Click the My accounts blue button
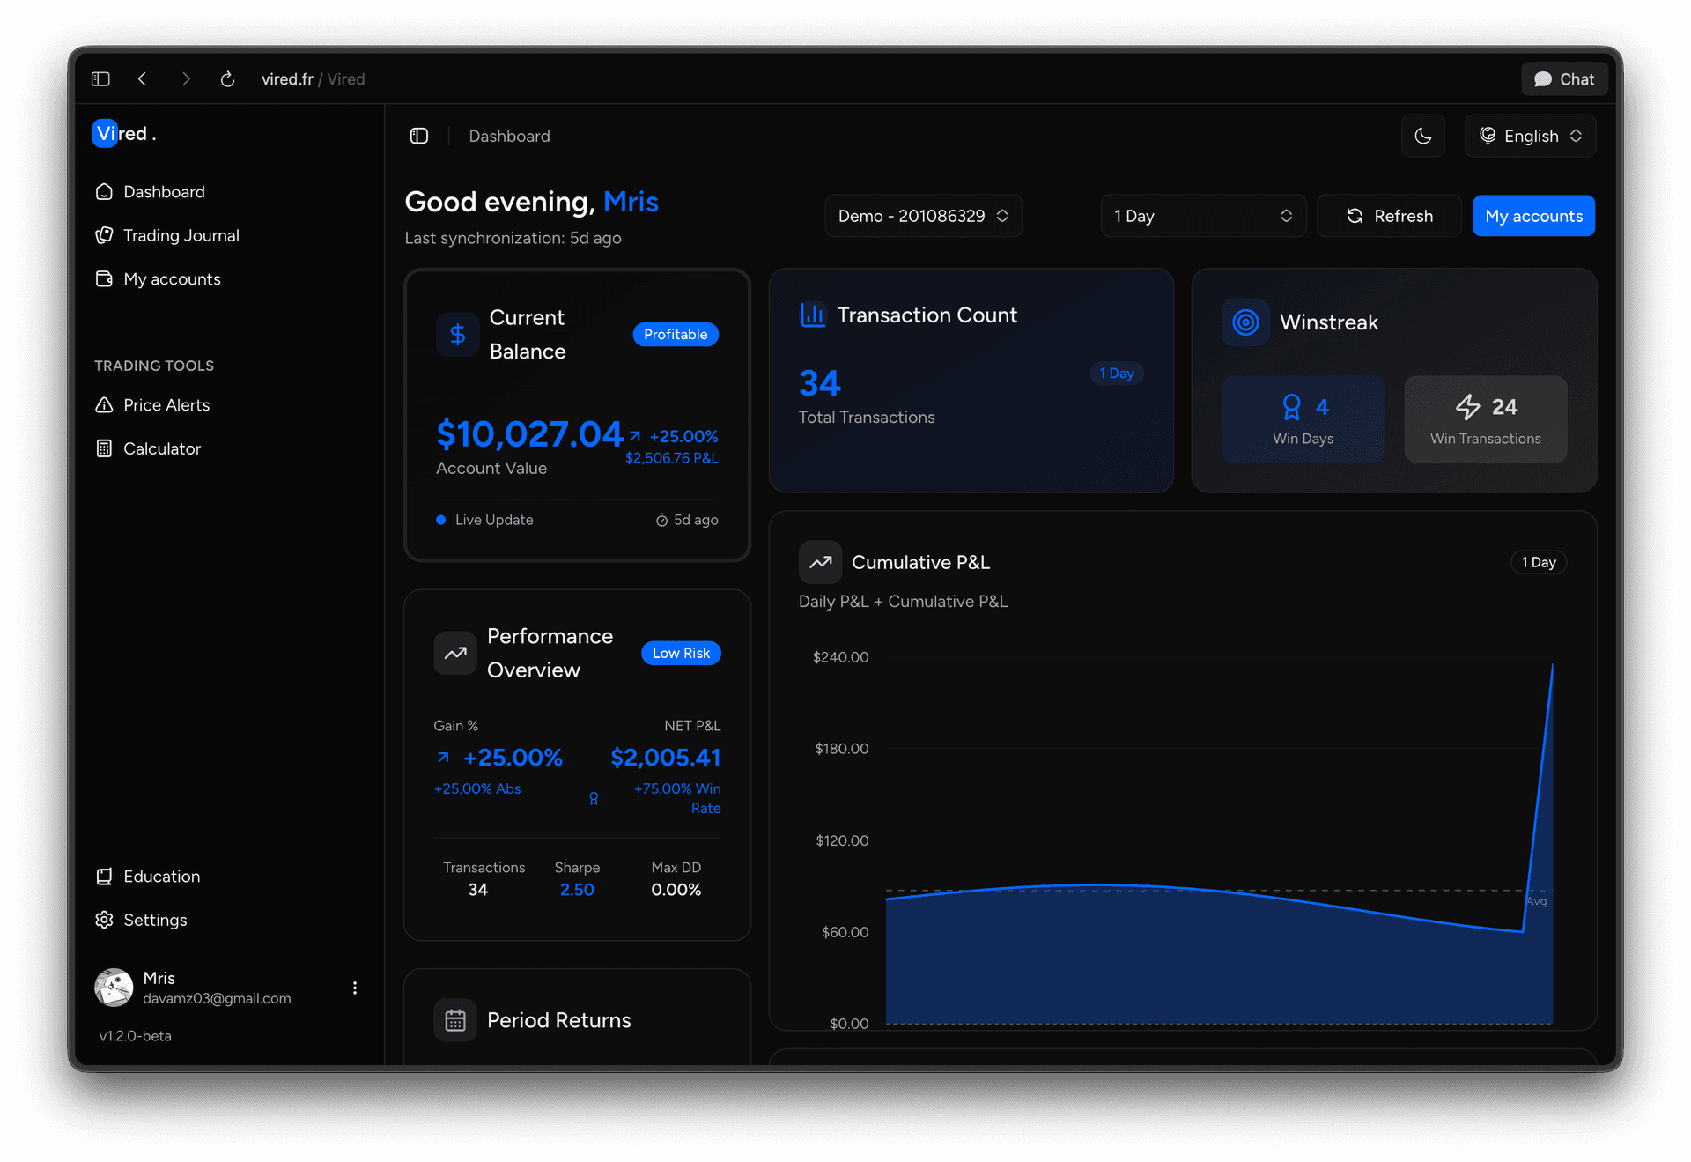 point(1533,215)
